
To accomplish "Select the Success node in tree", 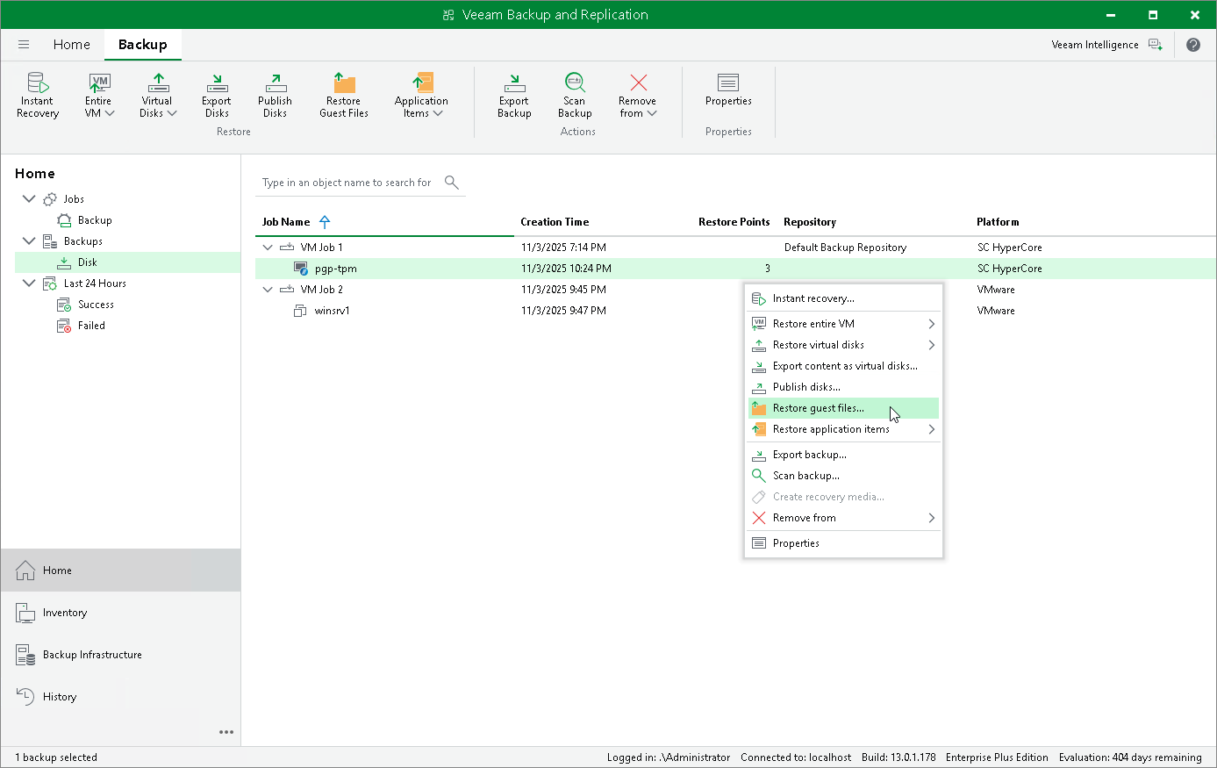I will pos(96,305).
